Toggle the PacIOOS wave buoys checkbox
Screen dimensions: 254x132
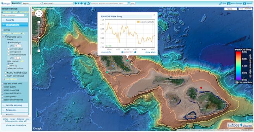point(6,37)
